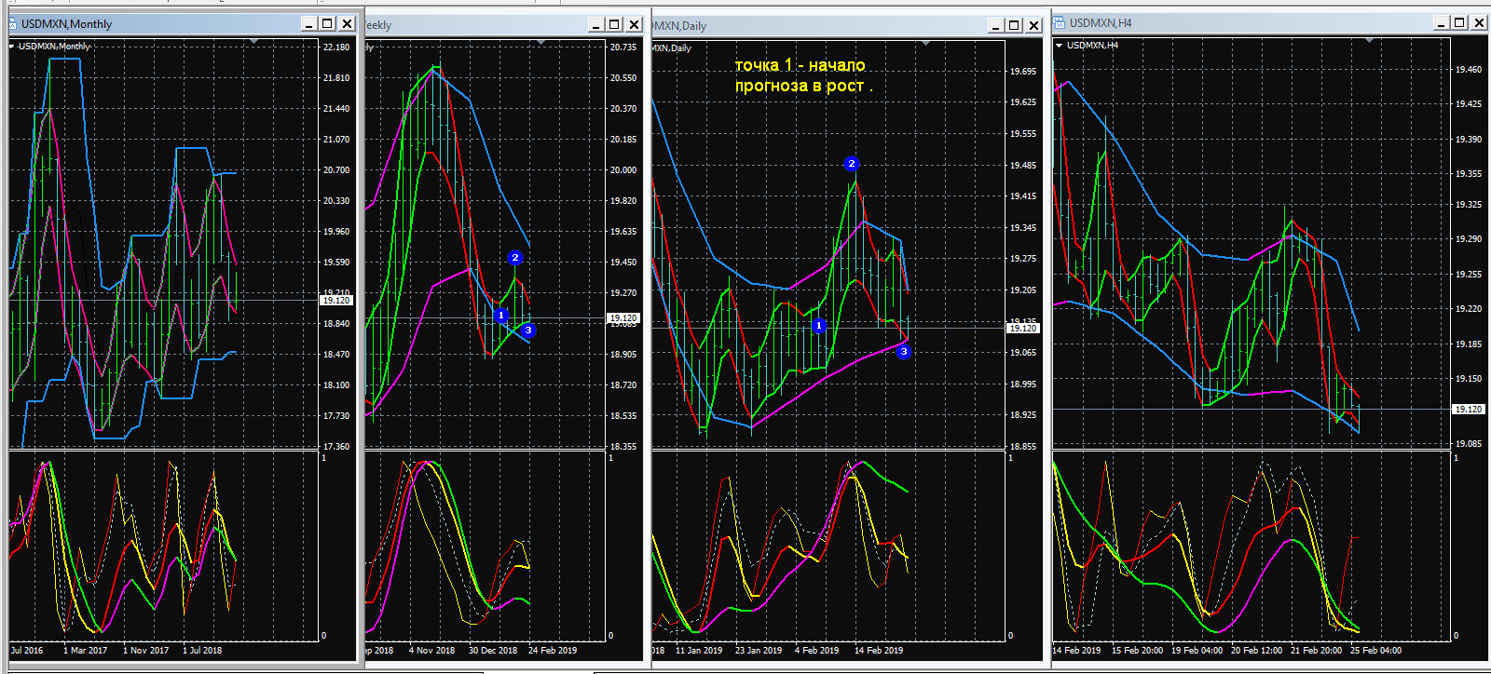Viewport: 1491px width, 674px height.
Task: Select blue marker 3 on the Daily chart
Action: click(x=904, y=352)
